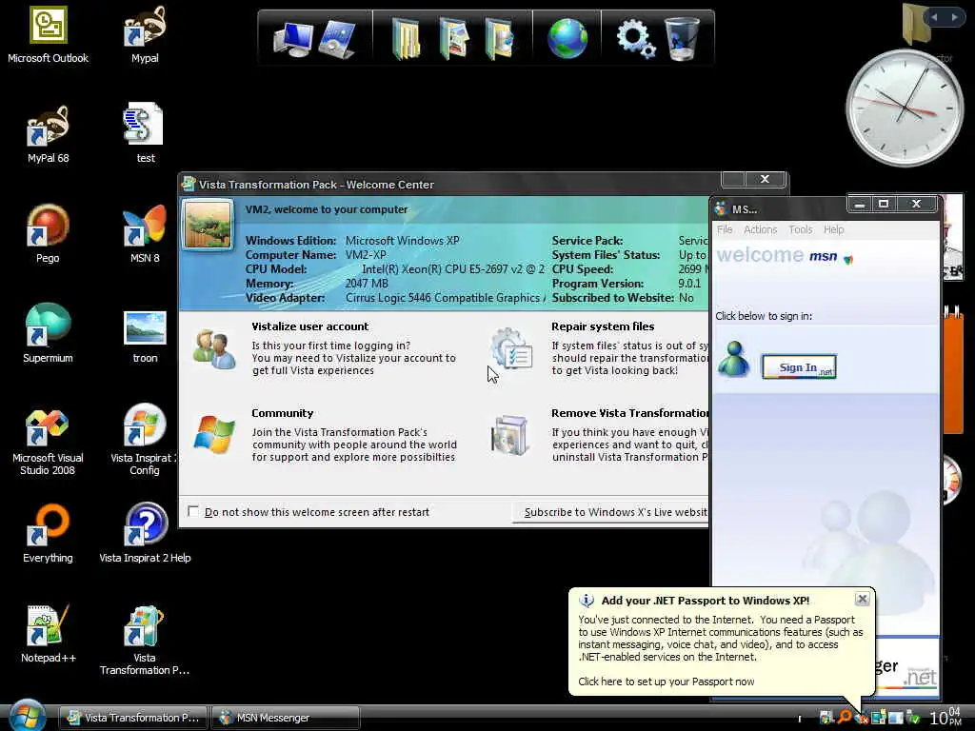The height and width of the screenshot is (731, 975).
Task: Switch to Vista Transformation Pack taskbar button
Action: pyautogui.click(x=133, y=718)
